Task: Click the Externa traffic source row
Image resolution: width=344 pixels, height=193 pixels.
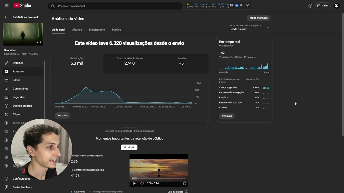Action: (x=244, y=107)
